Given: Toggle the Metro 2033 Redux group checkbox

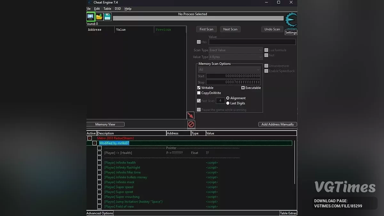Looking at the screenshot, I should coord(90,138).
